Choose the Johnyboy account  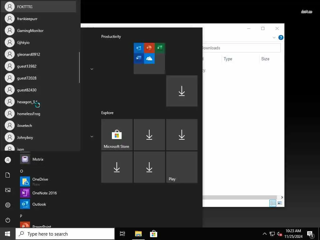tap(38, 137)
